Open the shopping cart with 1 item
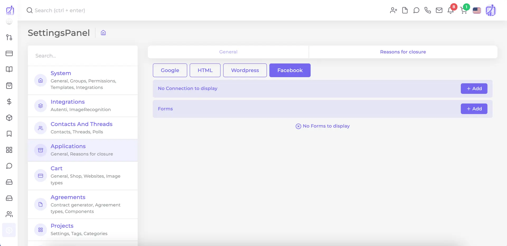This screenshot has width=507, height=246. tap(464, 10)
